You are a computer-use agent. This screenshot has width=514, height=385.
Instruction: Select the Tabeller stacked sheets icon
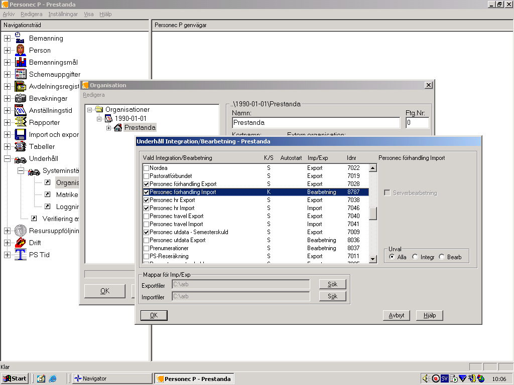(x=20, y=146)
